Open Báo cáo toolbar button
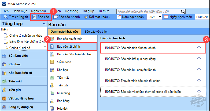 pyautogui.click(x=41, y=17)
